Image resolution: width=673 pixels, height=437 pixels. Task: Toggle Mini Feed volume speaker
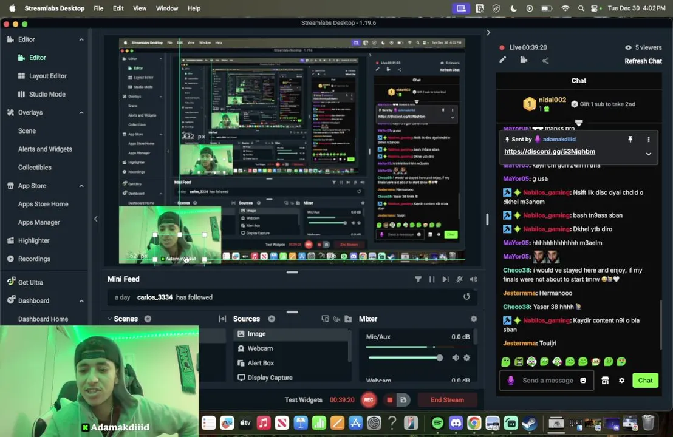[473, 279]
